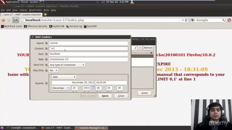Click the reload icon in the address bar
This screenshot has height=130, width=232.
(x=186, y=20)
